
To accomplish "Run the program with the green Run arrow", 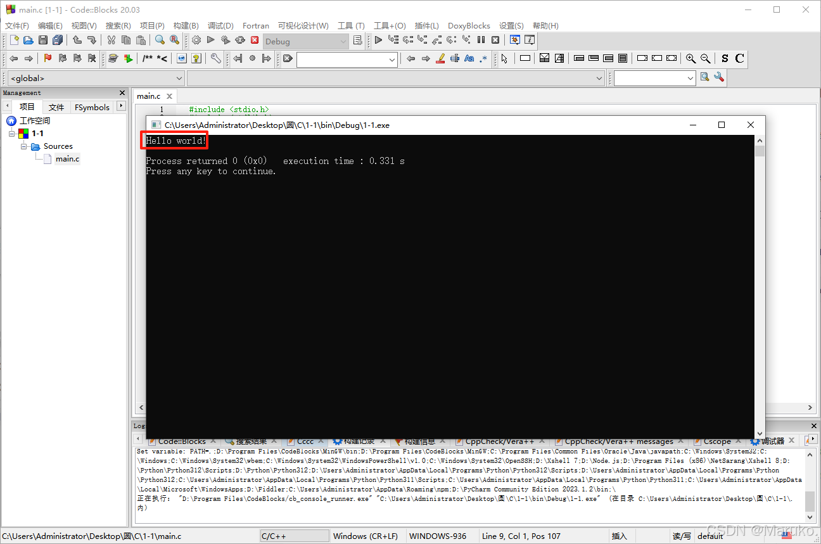I will click(210, 39).
